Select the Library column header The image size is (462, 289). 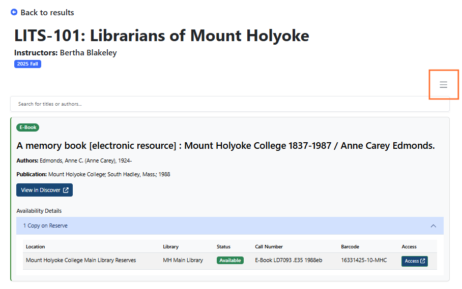pos(170,247)
